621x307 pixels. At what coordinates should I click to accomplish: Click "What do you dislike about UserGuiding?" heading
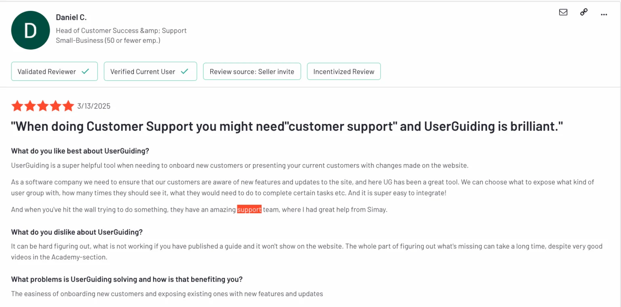click(x=77, y=232)
